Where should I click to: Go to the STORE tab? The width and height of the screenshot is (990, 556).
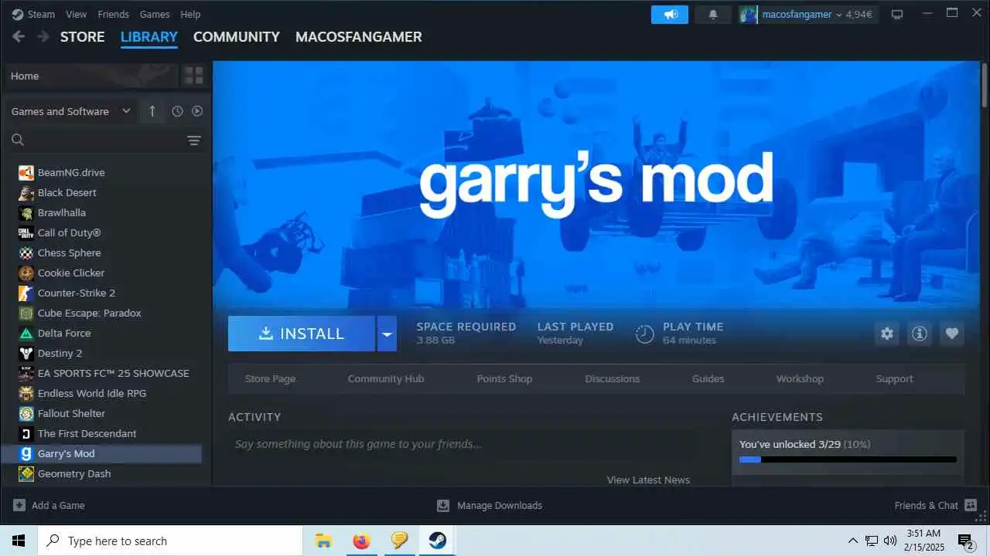[82, 36]
